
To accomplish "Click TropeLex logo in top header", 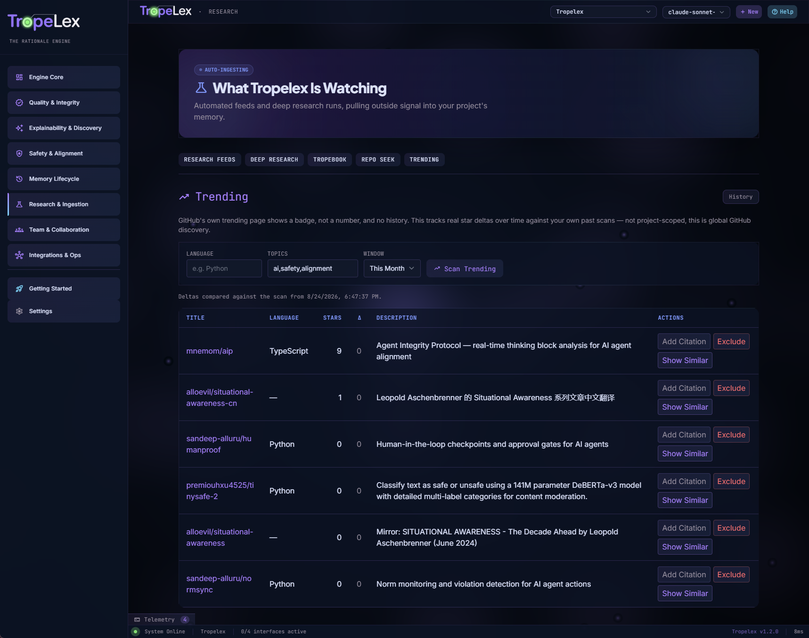I will click(165, 11).
